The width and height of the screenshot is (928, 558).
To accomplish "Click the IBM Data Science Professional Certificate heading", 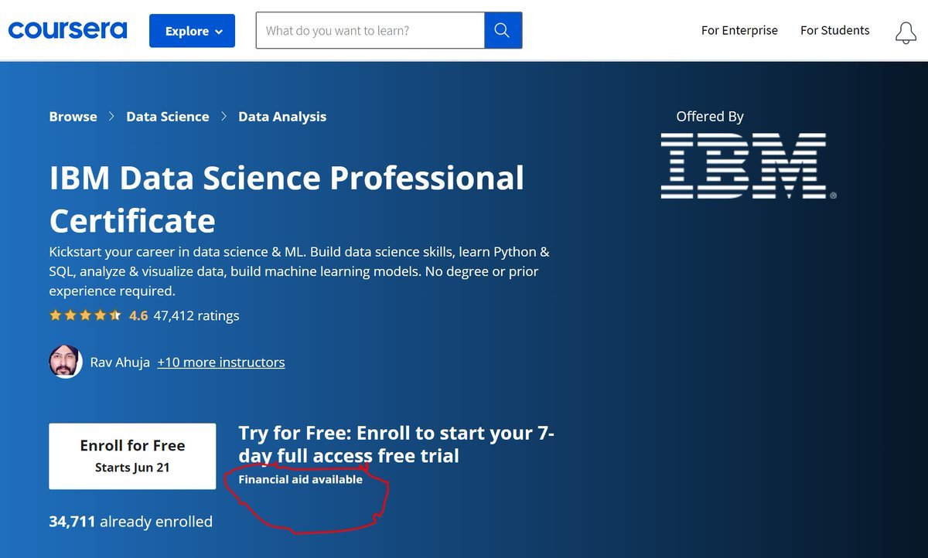I will (x=287, y=199).
